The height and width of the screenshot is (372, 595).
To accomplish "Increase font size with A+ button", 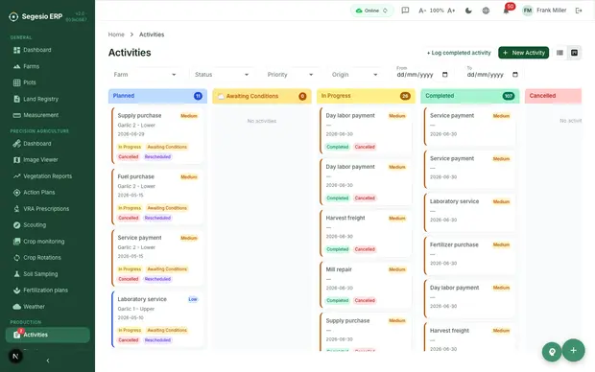I will (x=451, y=11).
